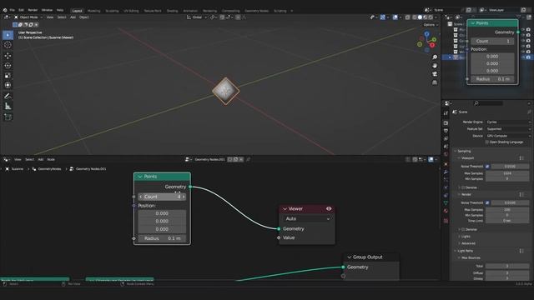The width and height of the screenshot is (534, 300).
Task: Open Feature Set Supported dropdown
Action: click(508, 129)
